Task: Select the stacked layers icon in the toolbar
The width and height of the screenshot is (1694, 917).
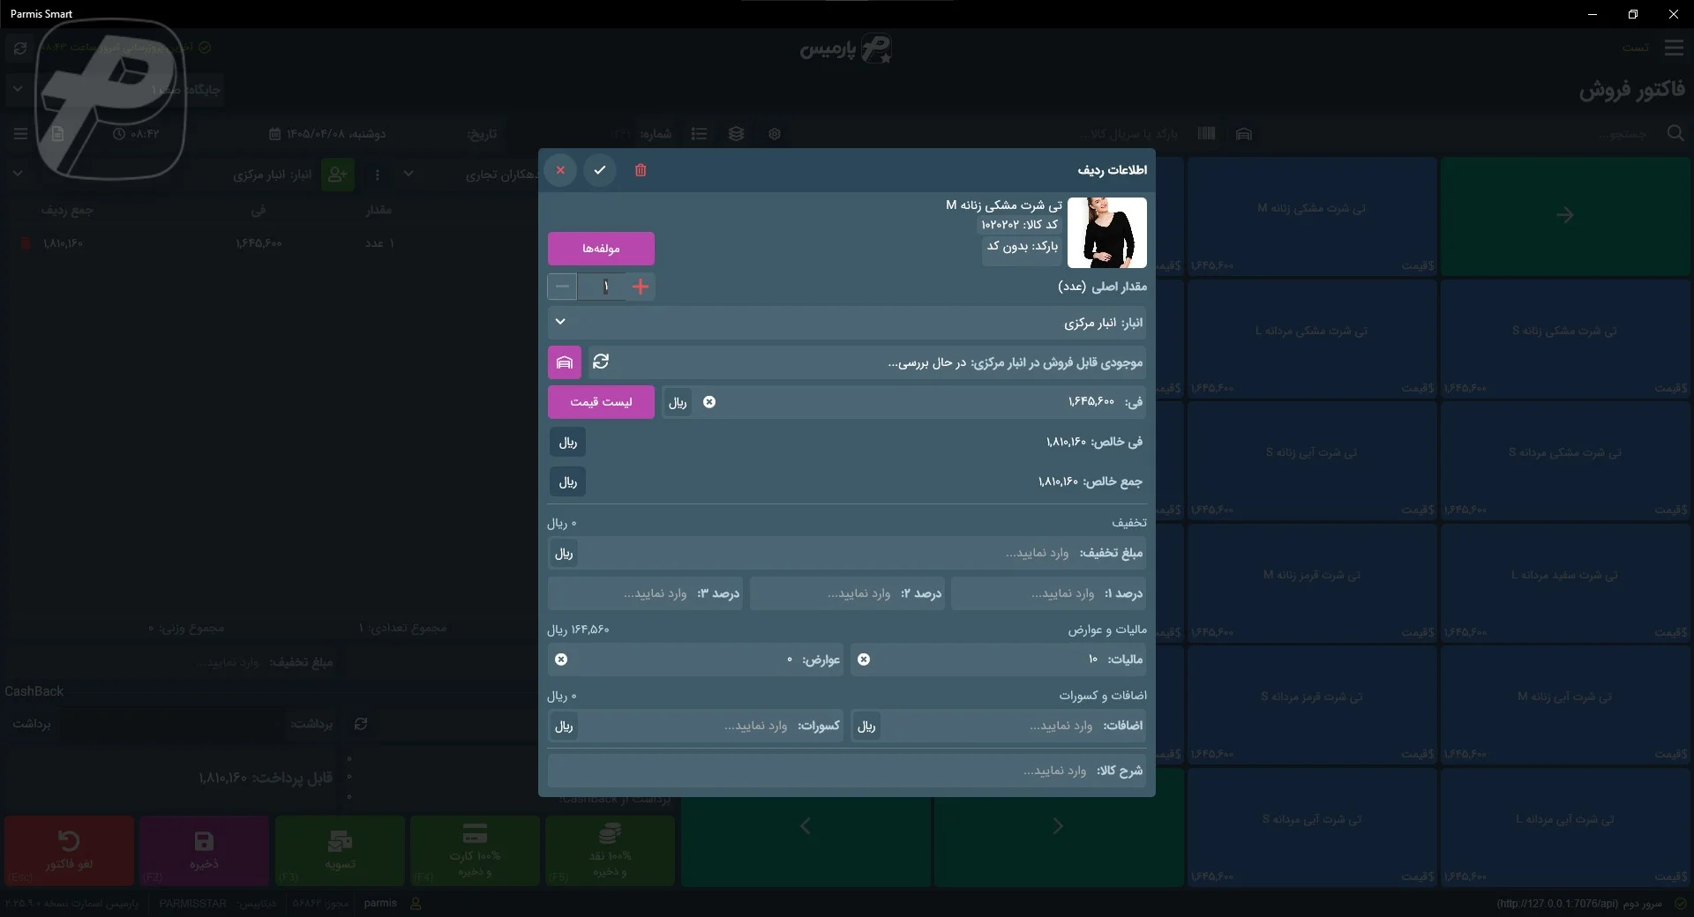Action: (737, 134)
